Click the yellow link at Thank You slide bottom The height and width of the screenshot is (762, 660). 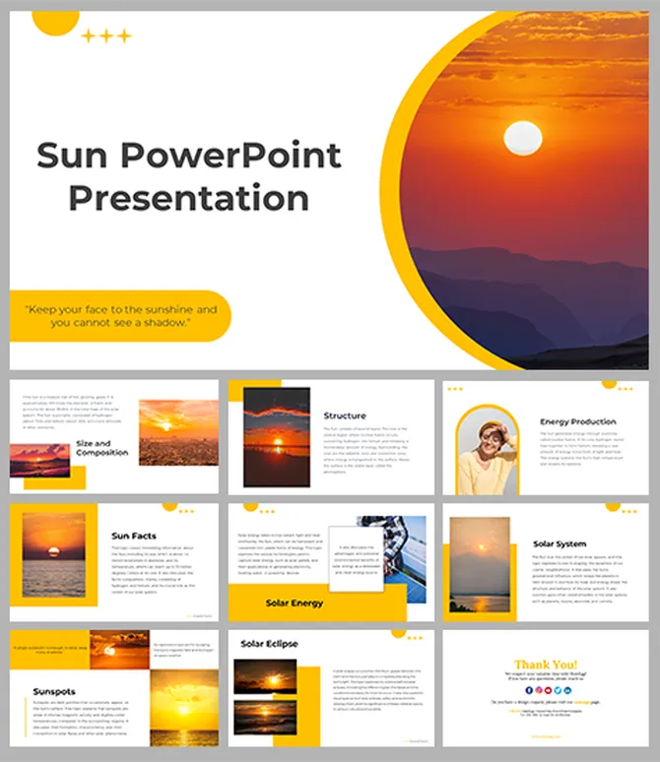click(x=544, y=734)
